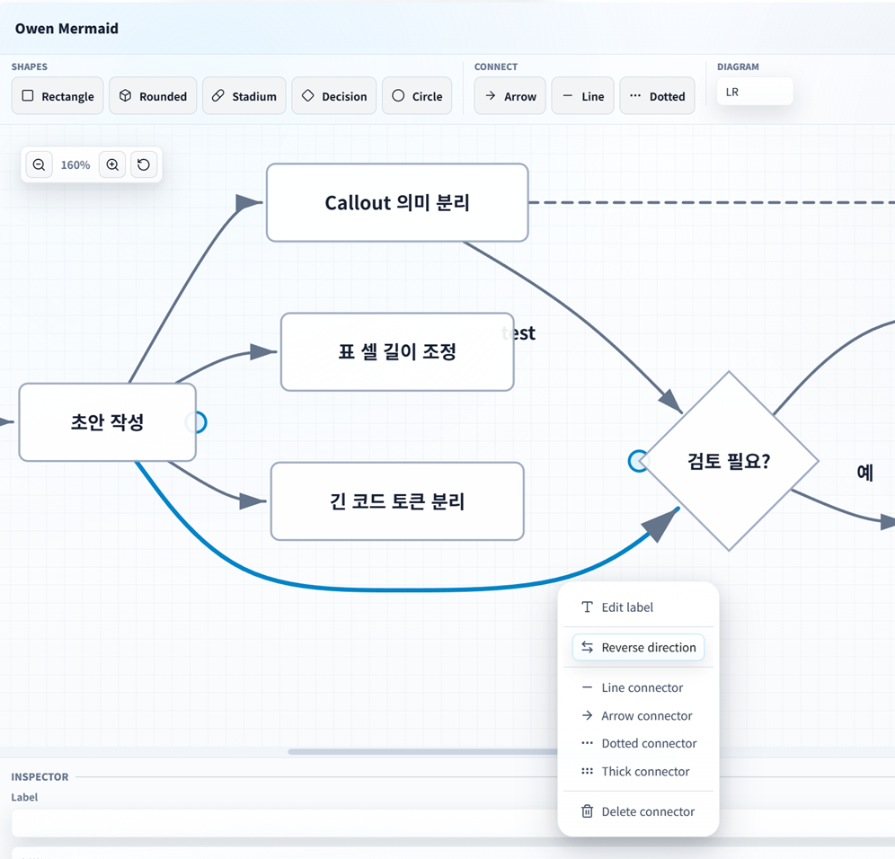Choose Edit label in context menu
This screenshot has height=859, width=895.
pyautogui.click(x=638, y=607)
